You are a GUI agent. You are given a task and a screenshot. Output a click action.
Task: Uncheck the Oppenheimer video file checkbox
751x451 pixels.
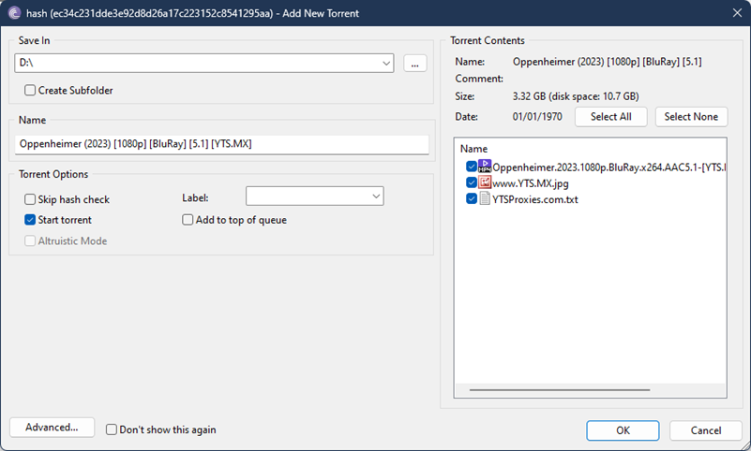(x=472, y=167)
